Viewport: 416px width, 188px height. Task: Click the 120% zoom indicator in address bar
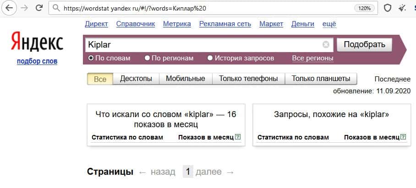[x=365, y=8]
